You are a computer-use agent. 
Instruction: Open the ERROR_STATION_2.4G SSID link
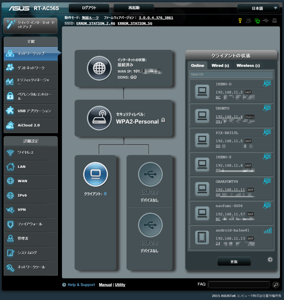[x=96, y=23]
